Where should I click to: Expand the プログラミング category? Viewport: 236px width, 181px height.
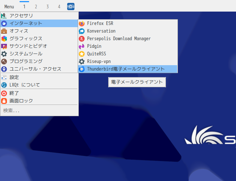coord(39,62)
